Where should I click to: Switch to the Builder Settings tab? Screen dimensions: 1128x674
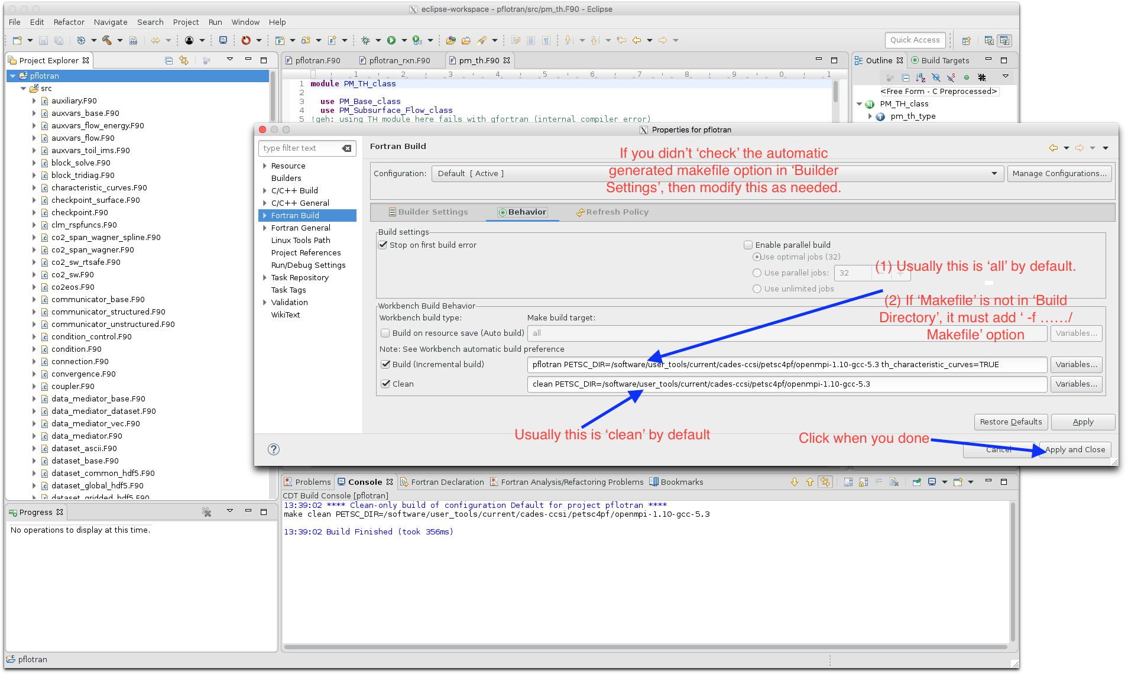[428, 212]
